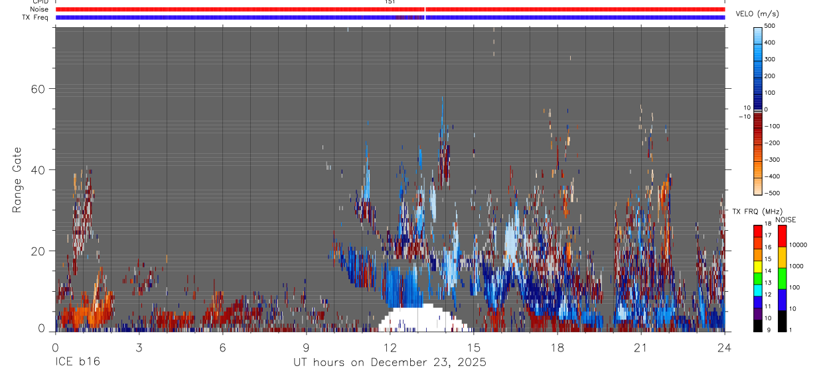Pick the yellow TX FRQ legend segment
This screenshot has width=815, height=376.
tap(757, 267)
